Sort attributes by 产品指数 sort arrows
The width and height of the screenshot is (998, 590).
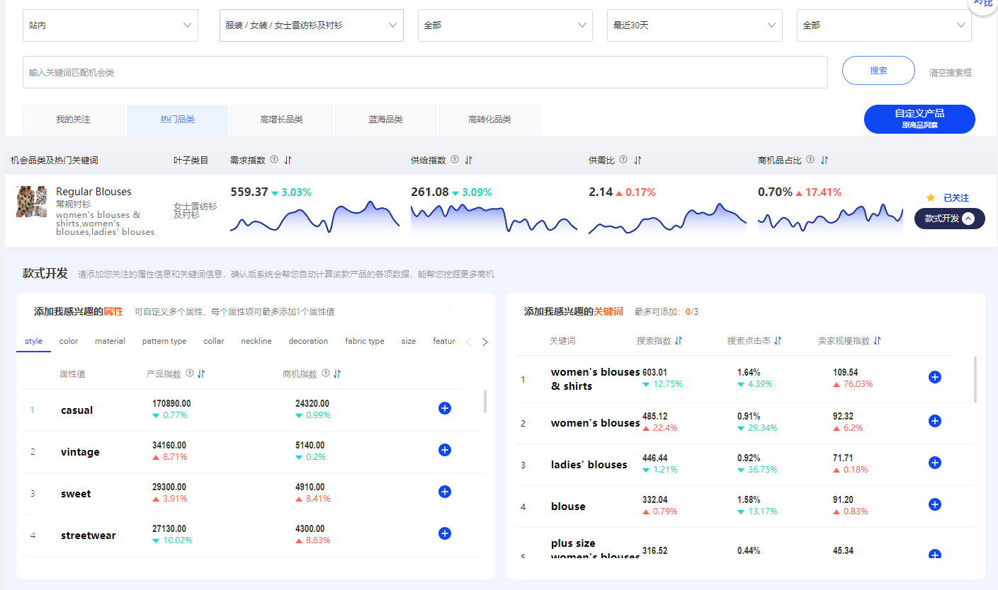[201, 374]
